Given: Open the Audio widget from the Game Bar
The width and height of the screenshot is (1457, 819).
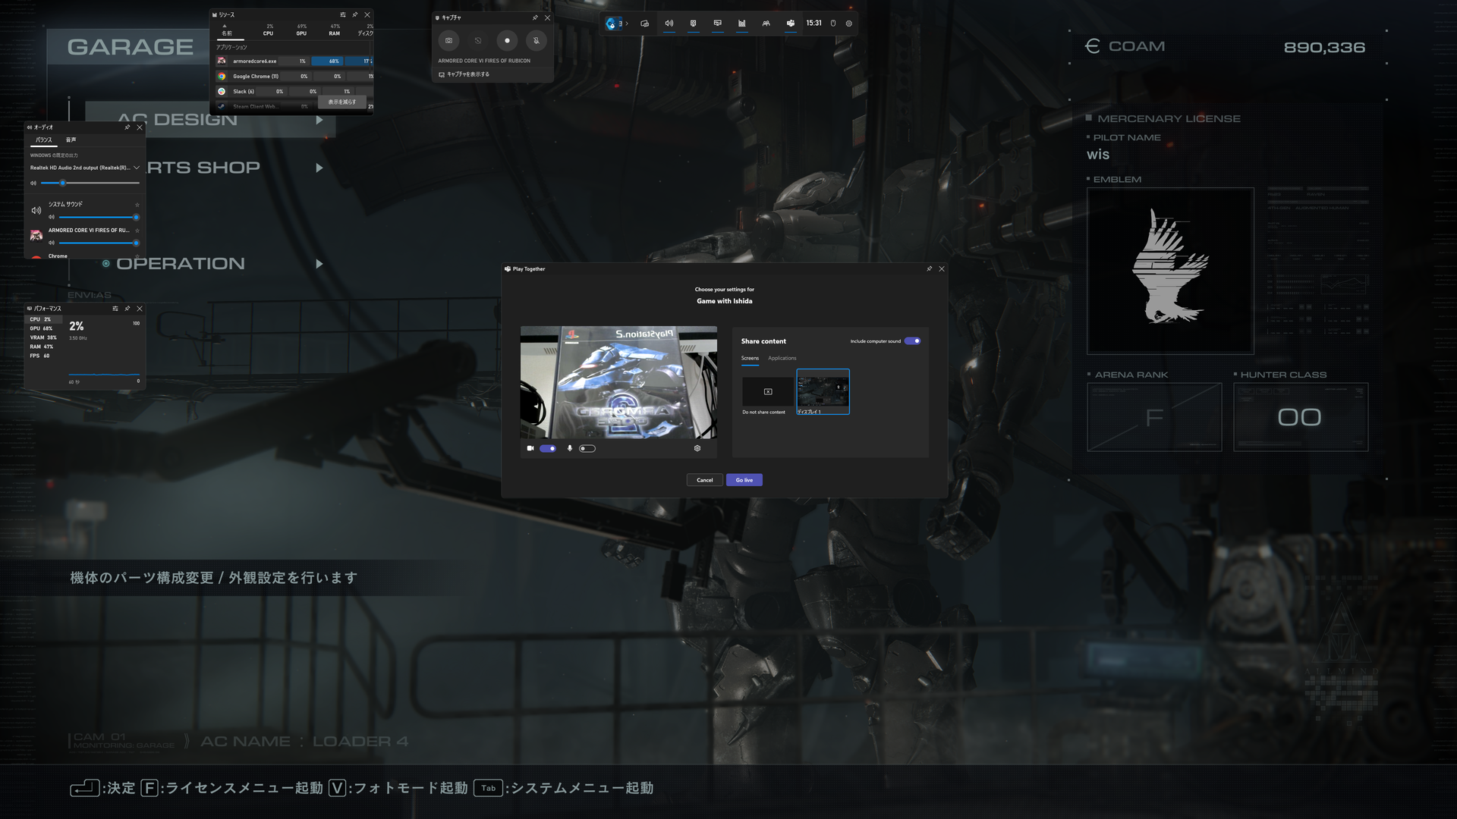Looking at the screenshot, I should point(669,24).
